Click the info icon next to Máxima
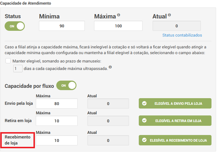This screenshot has height=152, width=221. click(x=119, y=15)
